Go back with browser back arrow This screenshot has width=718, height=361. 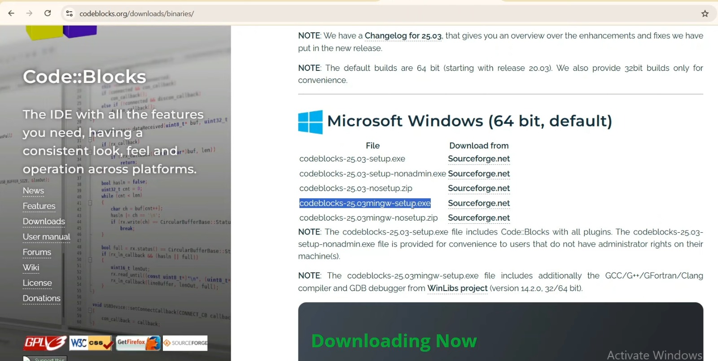pos(11,13)
